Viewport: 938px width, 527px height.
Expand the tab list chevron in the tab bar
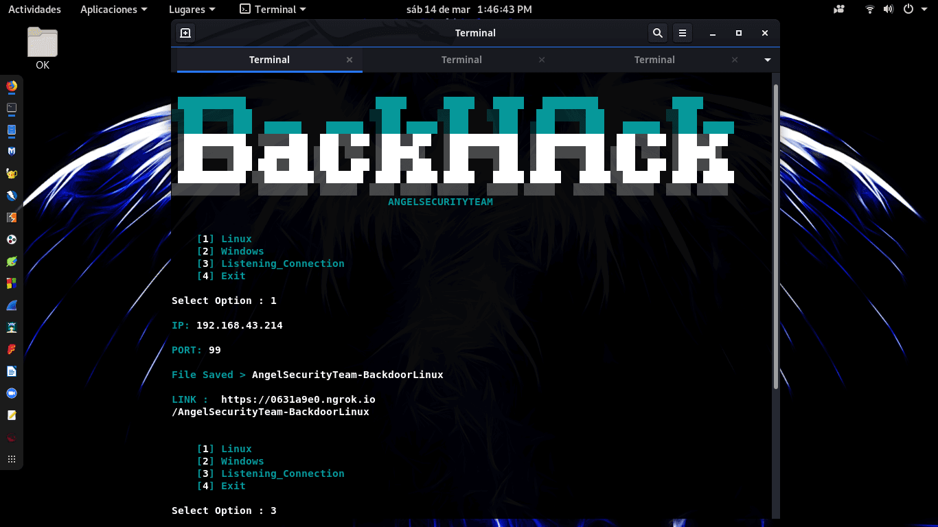coord(767,60)
